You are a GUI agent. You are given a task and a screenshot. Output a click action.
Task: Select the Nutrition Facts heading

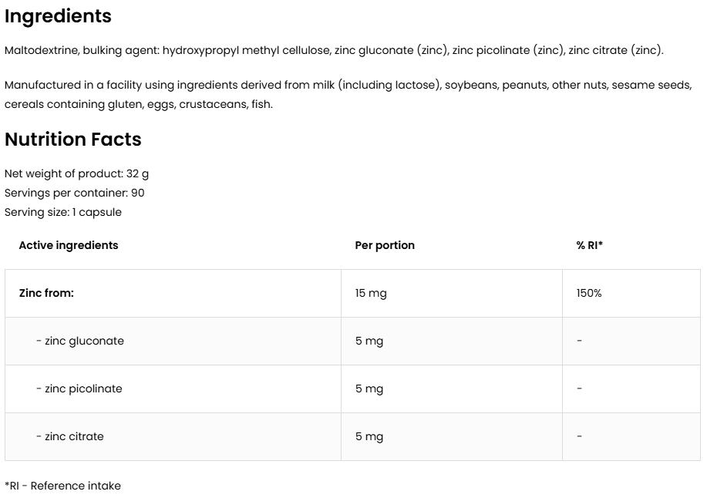click(x=73, y=140)
